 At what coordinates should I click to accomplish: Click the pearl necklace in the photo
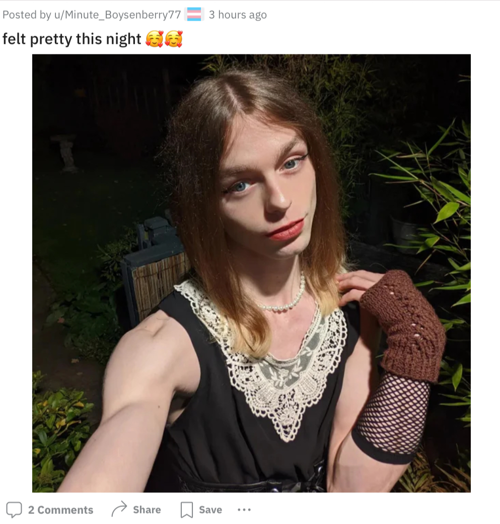(x=285, y=296)
